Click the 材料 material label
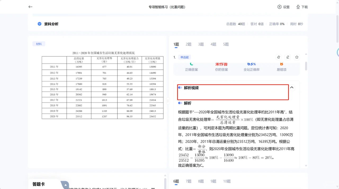Viewport: 339px width, 189px height. coord(39,44)
